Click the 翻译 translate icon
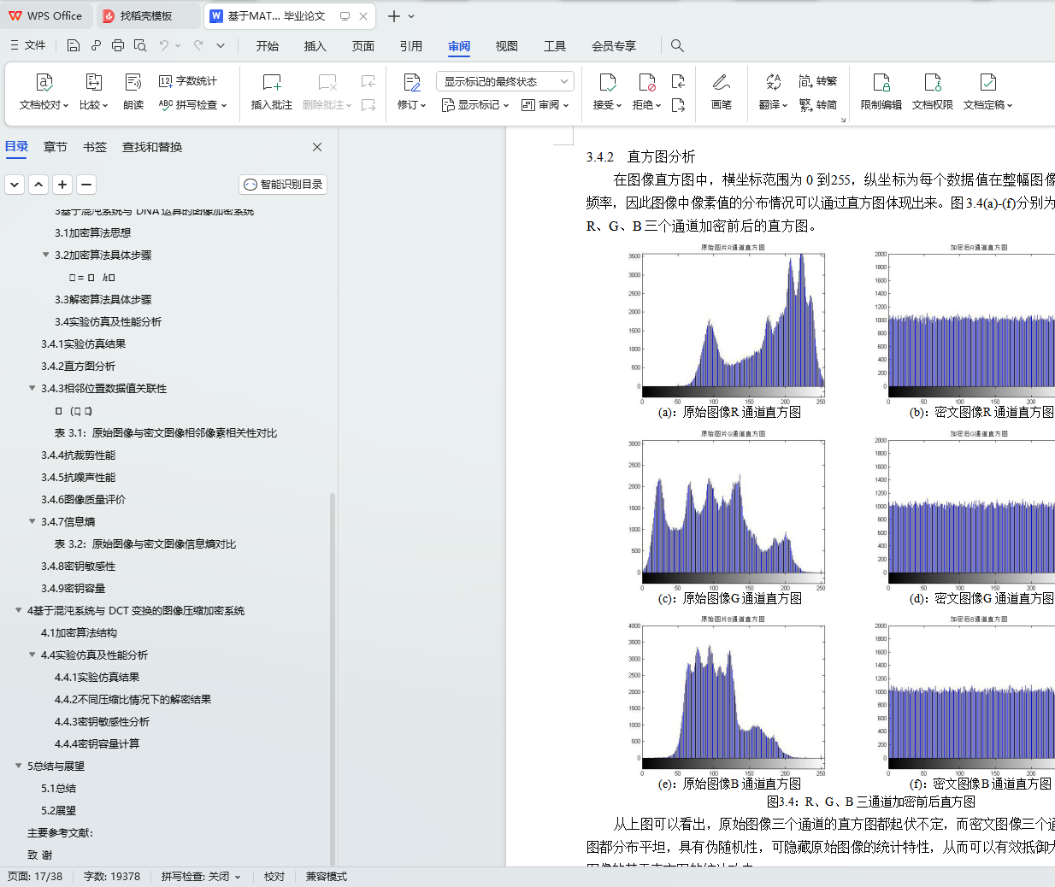Screen dimensions: 1055x887 [x=773, y=82]
